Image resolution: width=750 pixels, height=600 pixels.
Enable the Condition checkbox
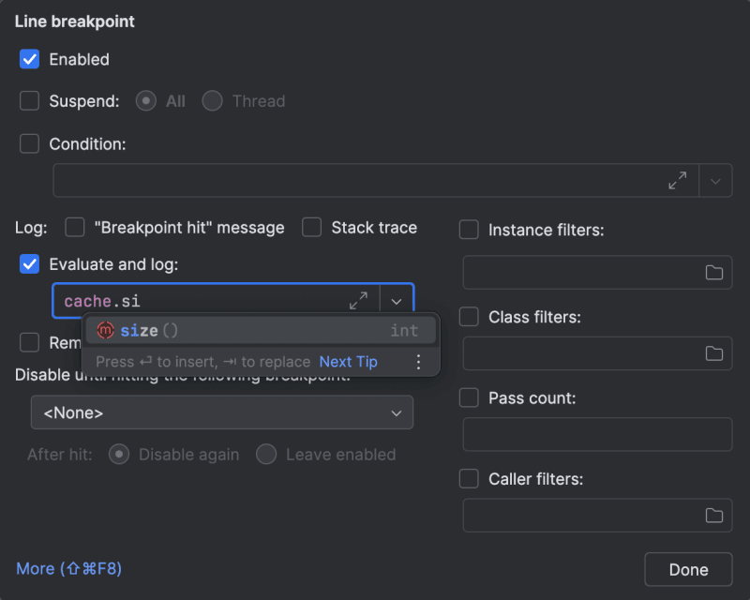click(x=30, y=143)
